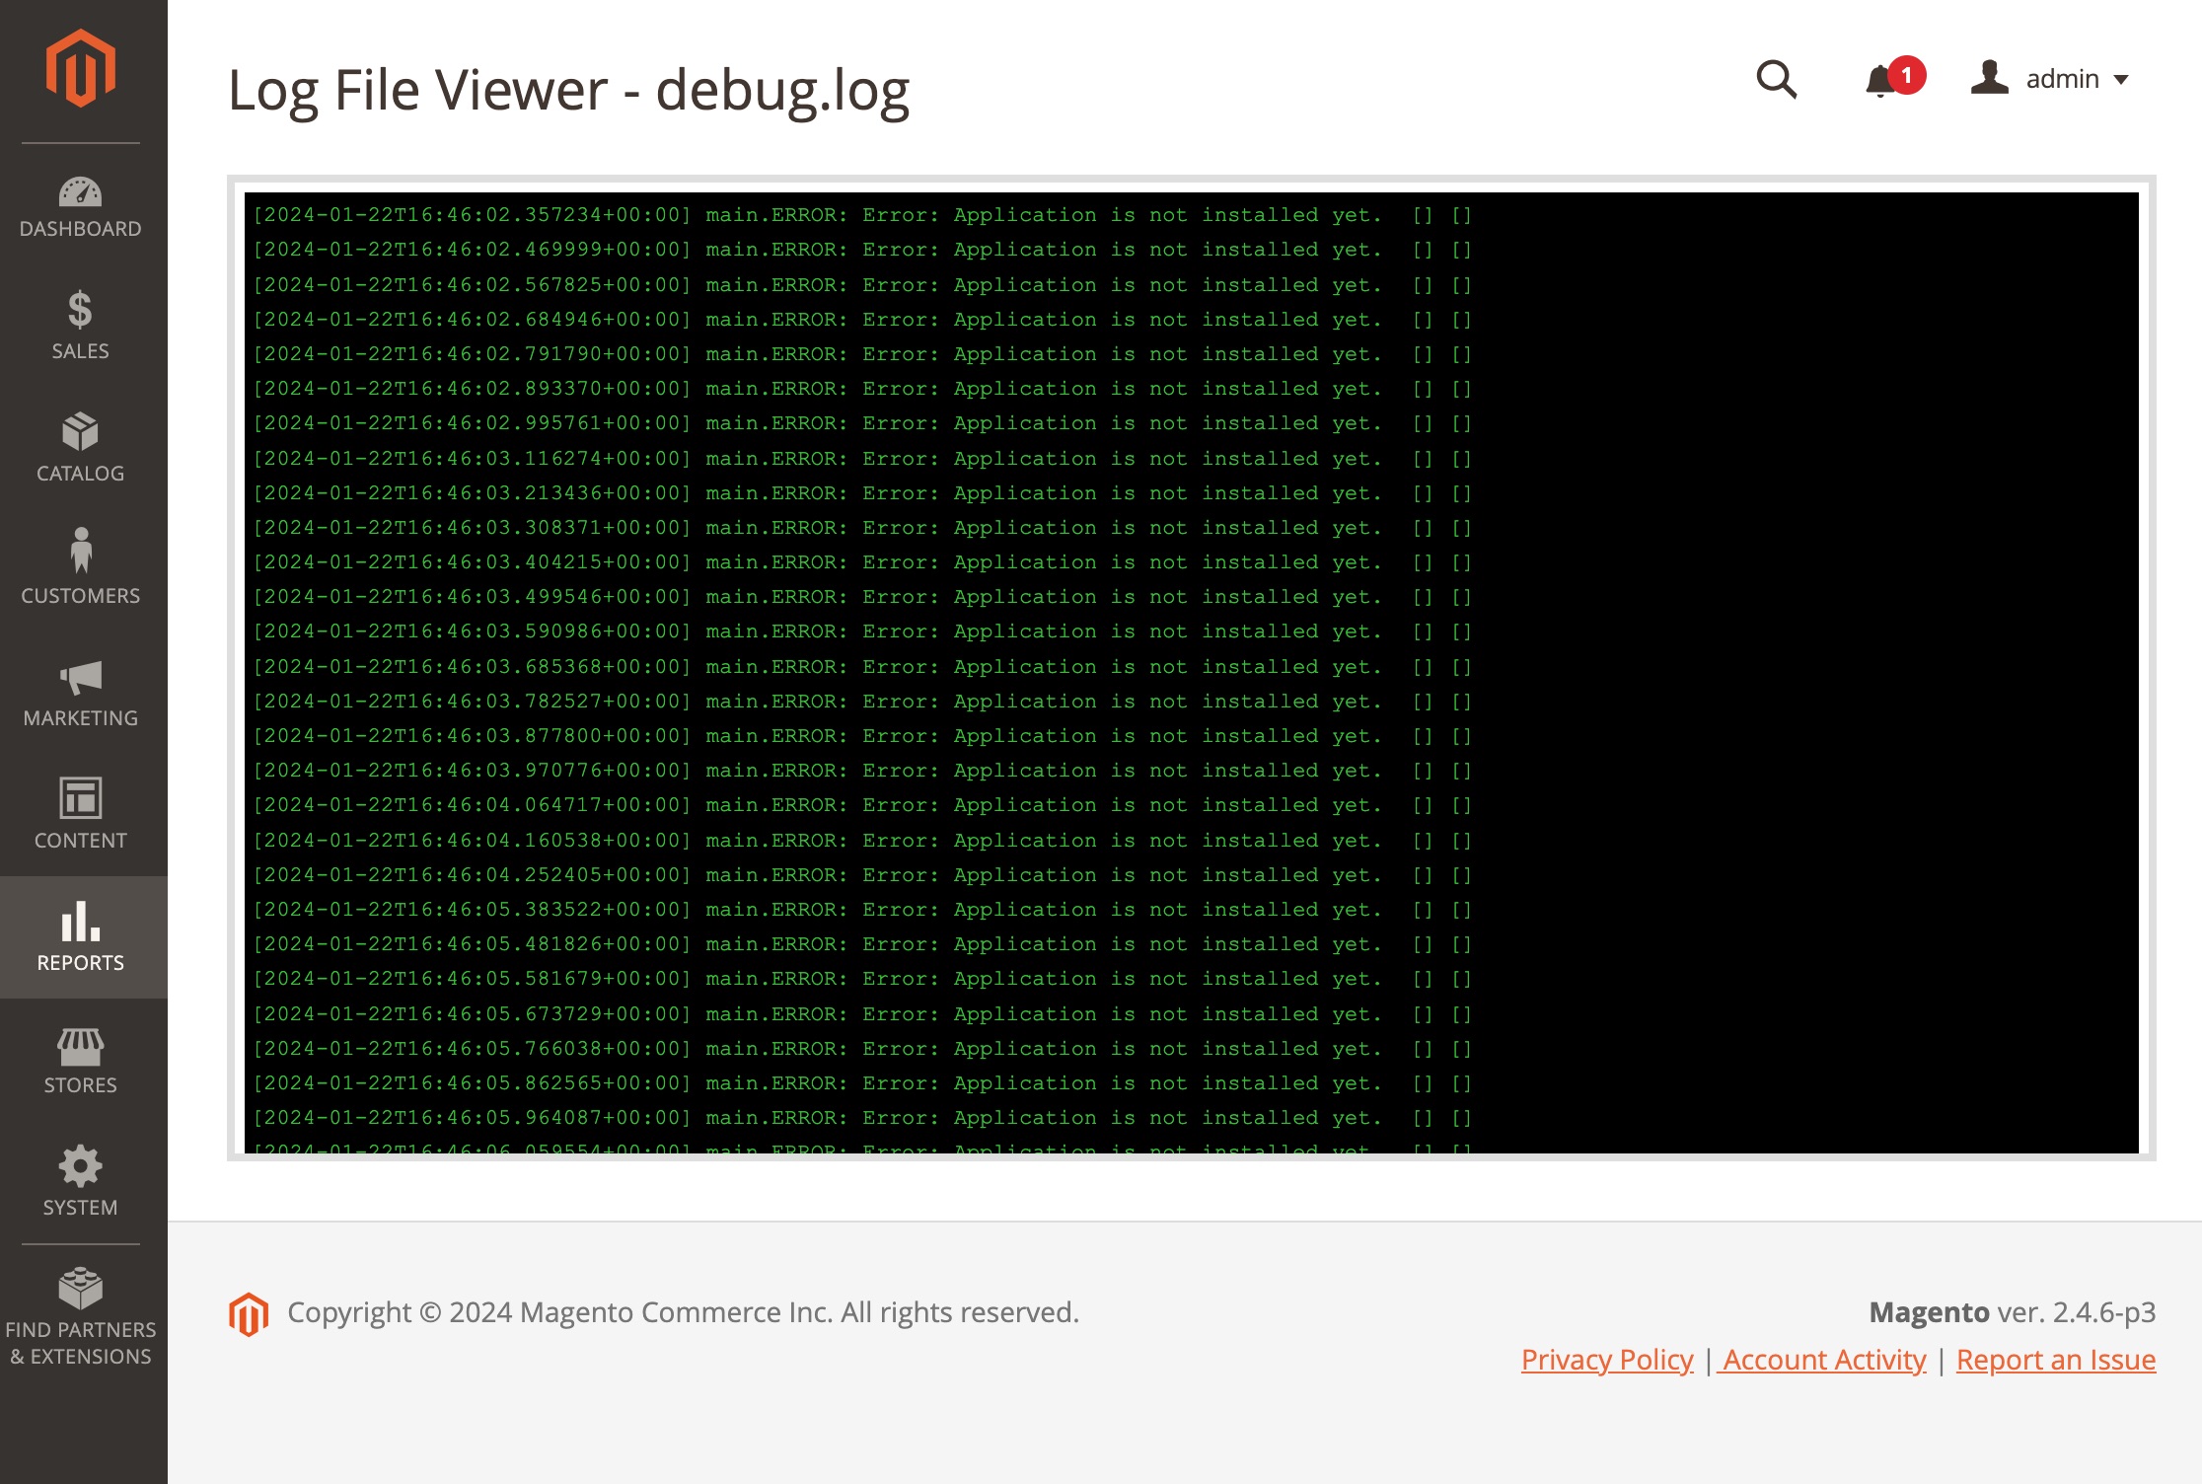Click the dropdown arrow next to admin
2202x1484 pixels.
[2122, 80]
